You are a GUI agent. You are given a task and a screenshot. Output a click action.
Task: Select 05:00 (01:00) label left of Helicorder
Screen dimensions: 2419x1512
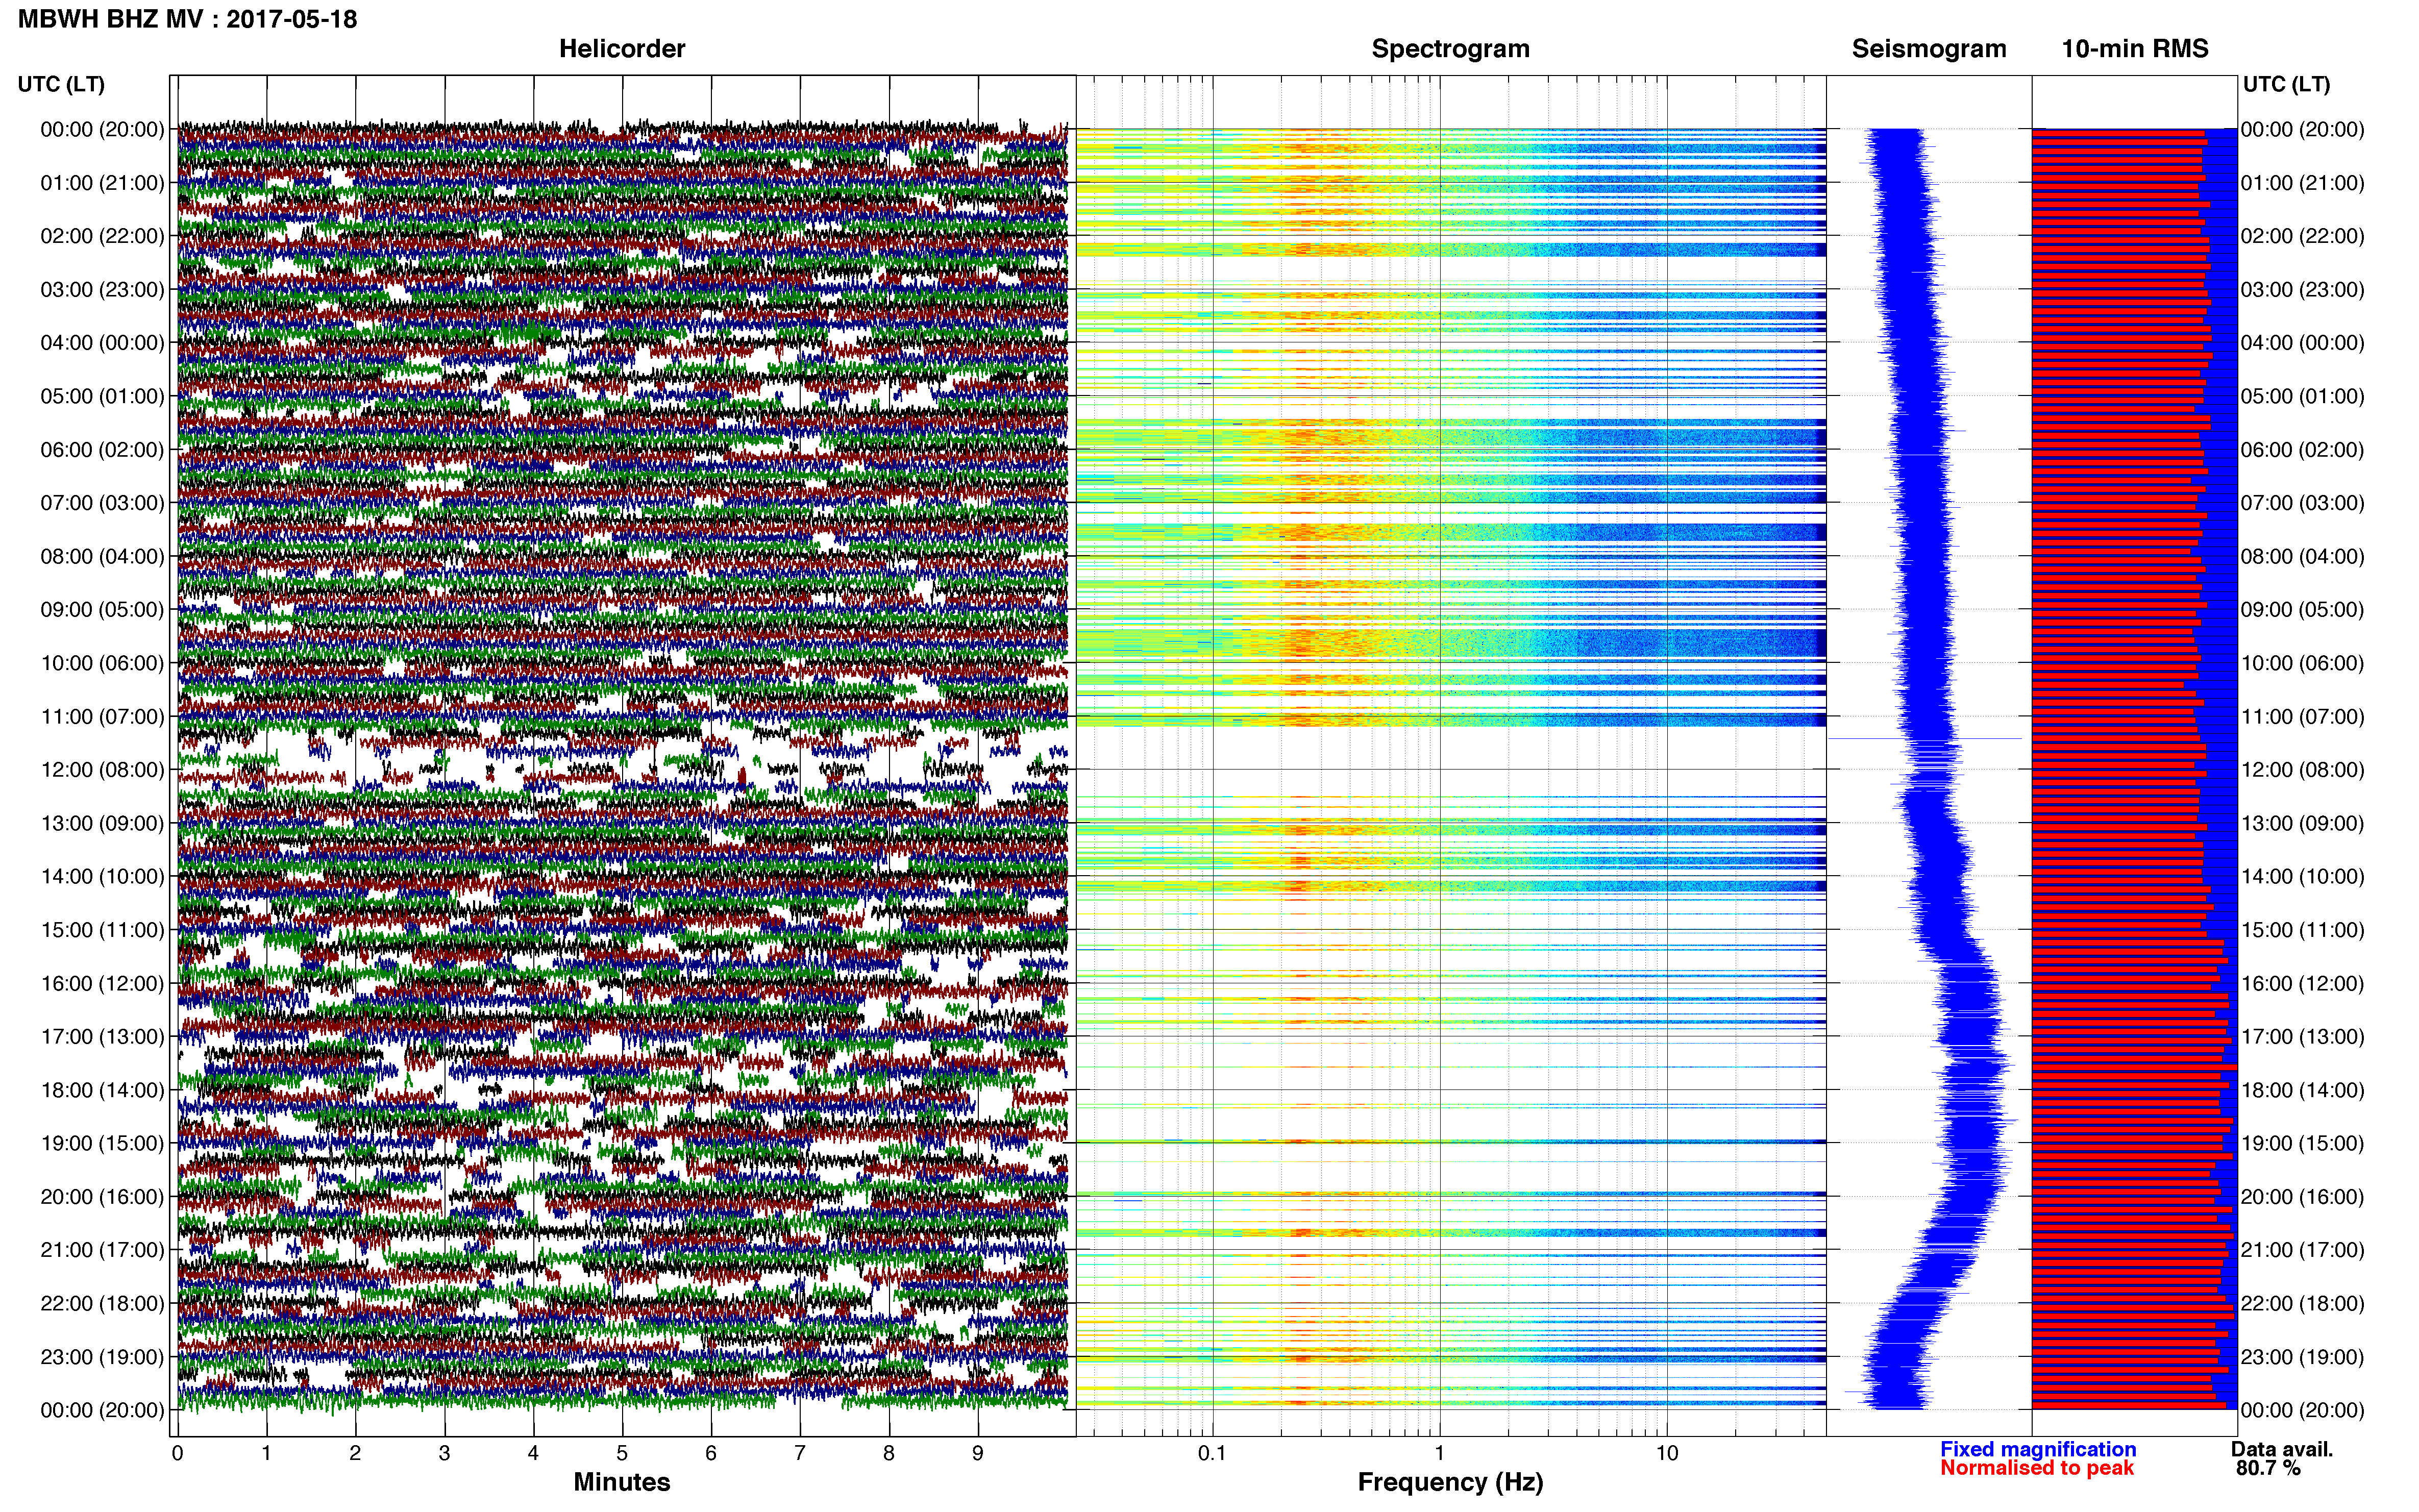tap(102, 396)
